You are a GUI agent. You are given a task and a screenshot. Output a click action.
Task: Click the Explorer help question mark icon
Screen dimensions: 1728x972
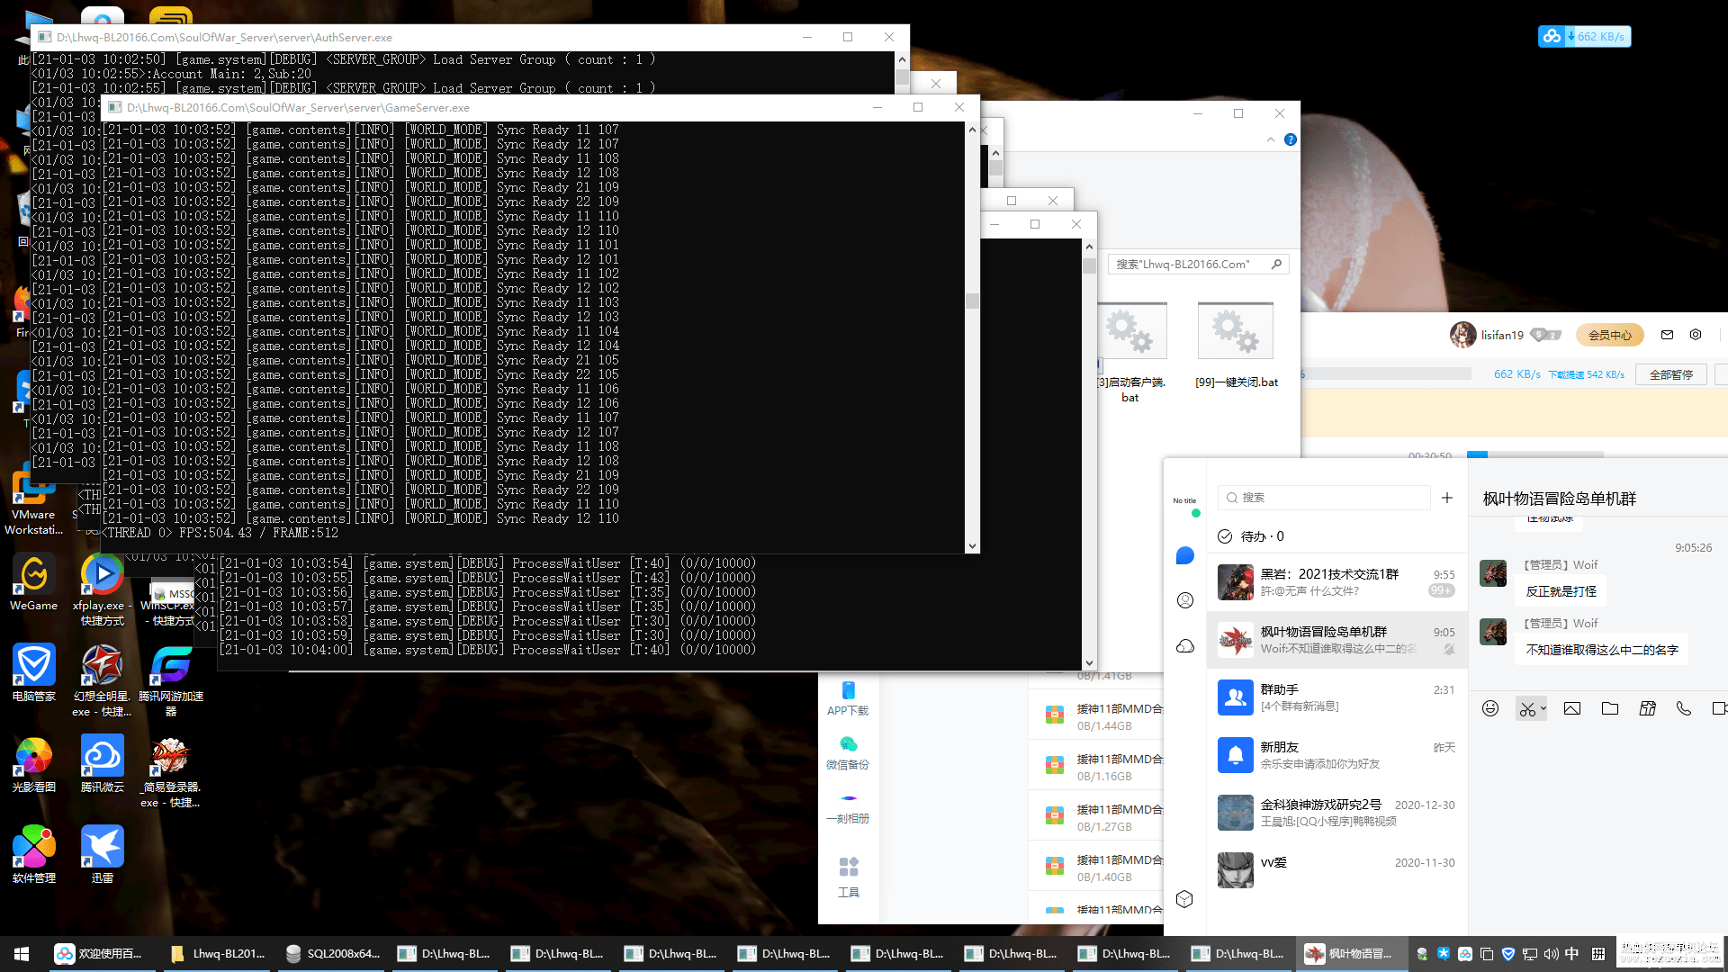[x=1291, y=139]
